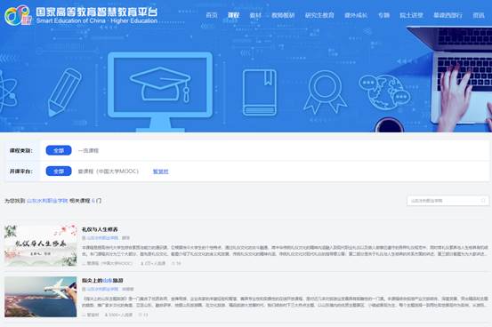Click the school icon under 礼仪与人生修养
Image resolution: width=492 pixels, height=327 pixels.
(84, 238)
